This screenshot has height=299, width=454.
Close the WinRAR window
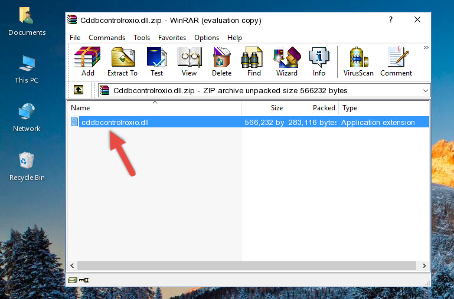click(x=417, y=19)
